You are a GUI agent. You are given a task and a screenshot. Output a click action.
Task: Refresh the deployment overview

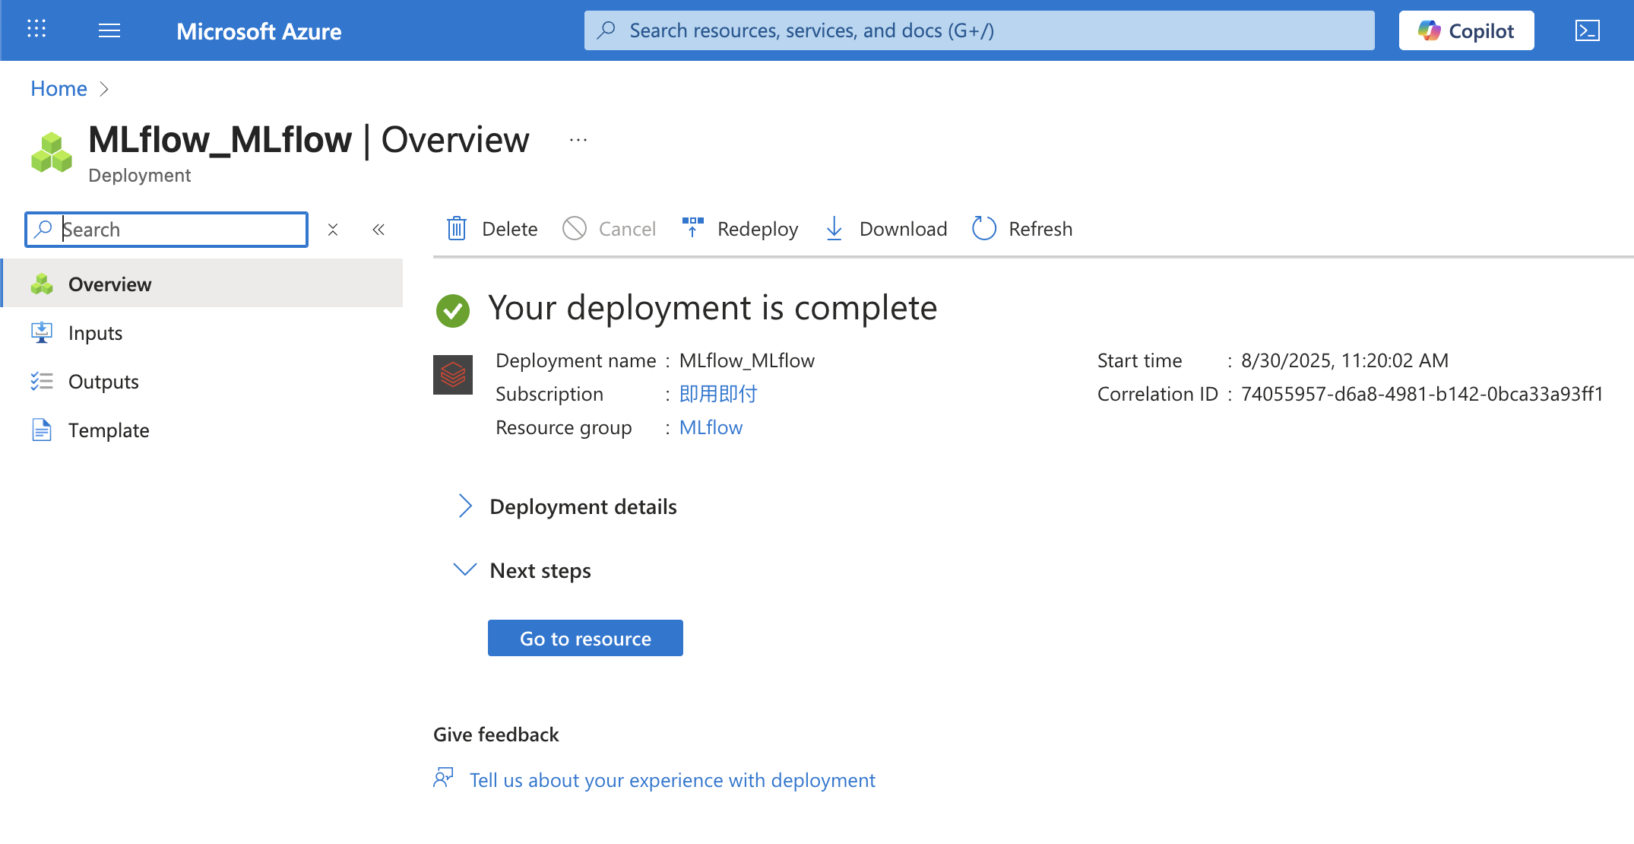pyautogui.click(x=1022, y=228)
